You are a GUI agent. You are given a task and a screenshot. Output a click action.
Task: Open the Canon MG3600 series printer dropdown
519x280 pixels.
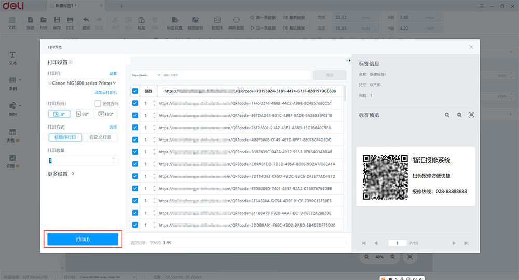[x=83, y=83]
